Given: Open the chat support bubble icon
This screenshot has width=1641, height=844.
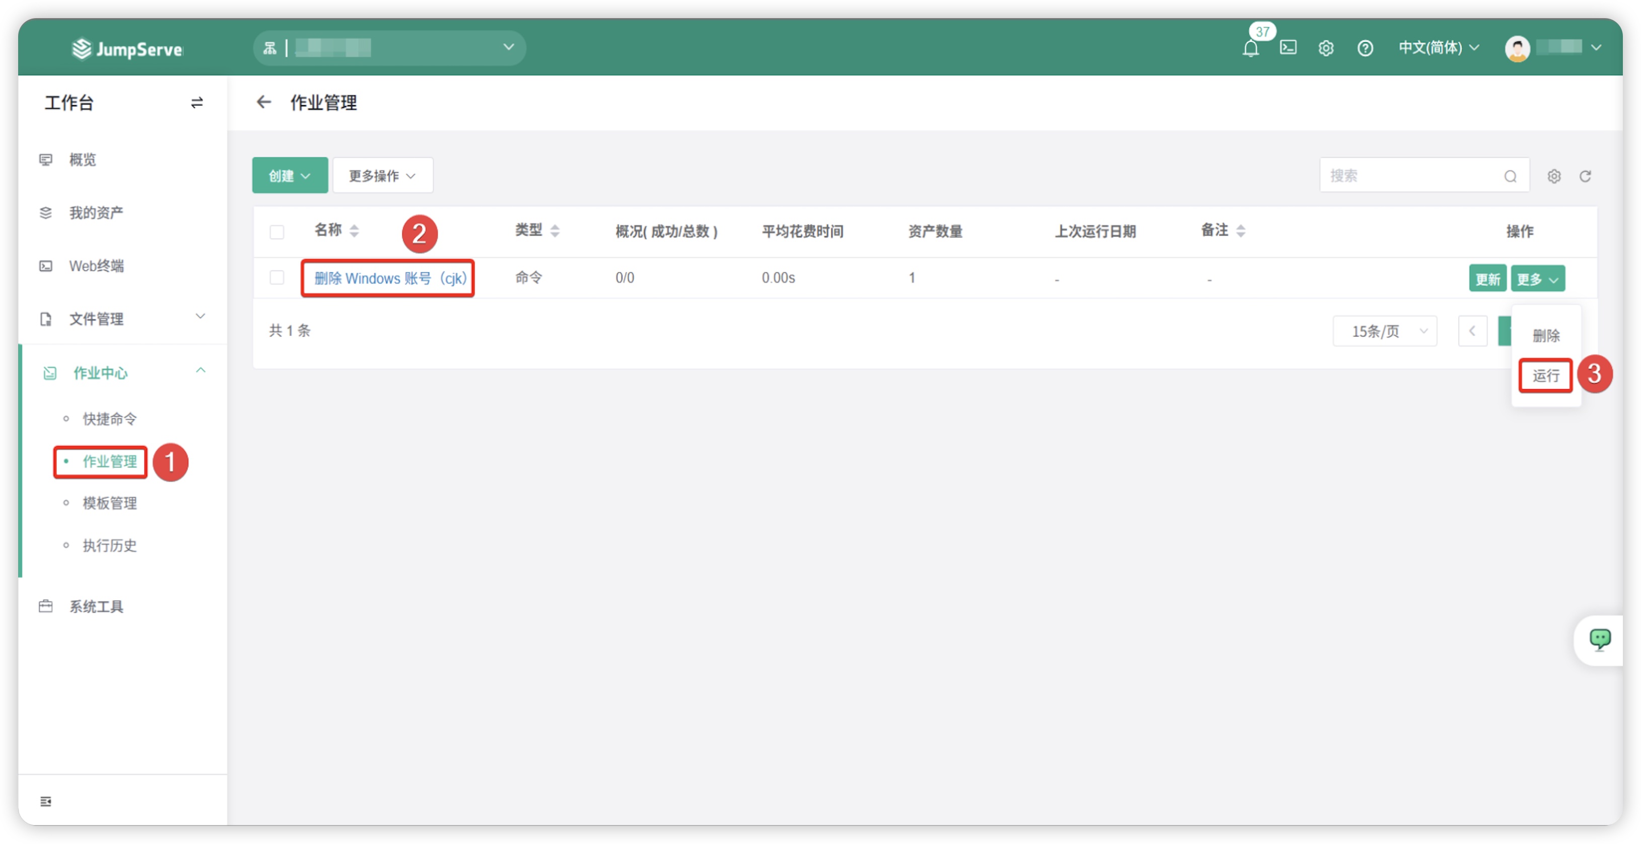Looking at the screenshot, I should tap(1599, 639).
